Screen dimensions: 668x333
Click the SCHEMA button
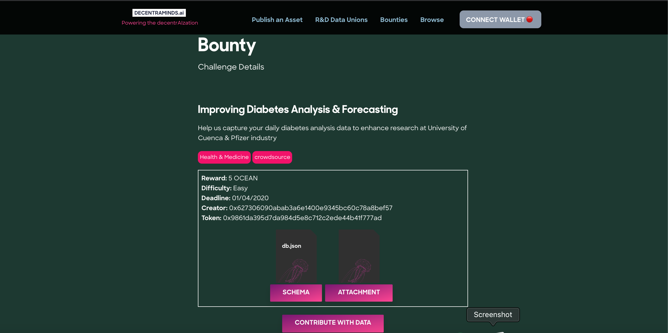296,292
